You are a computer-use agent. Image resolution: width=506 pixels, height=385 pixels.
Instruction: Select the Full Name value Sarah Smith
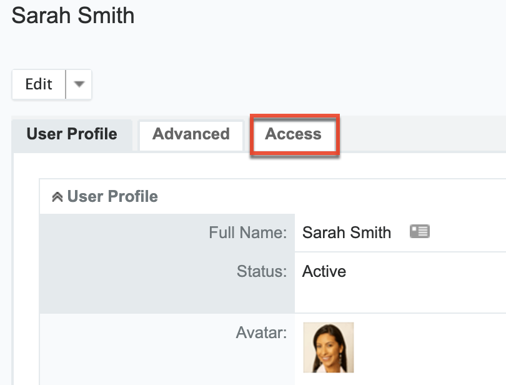click(346, 233)
